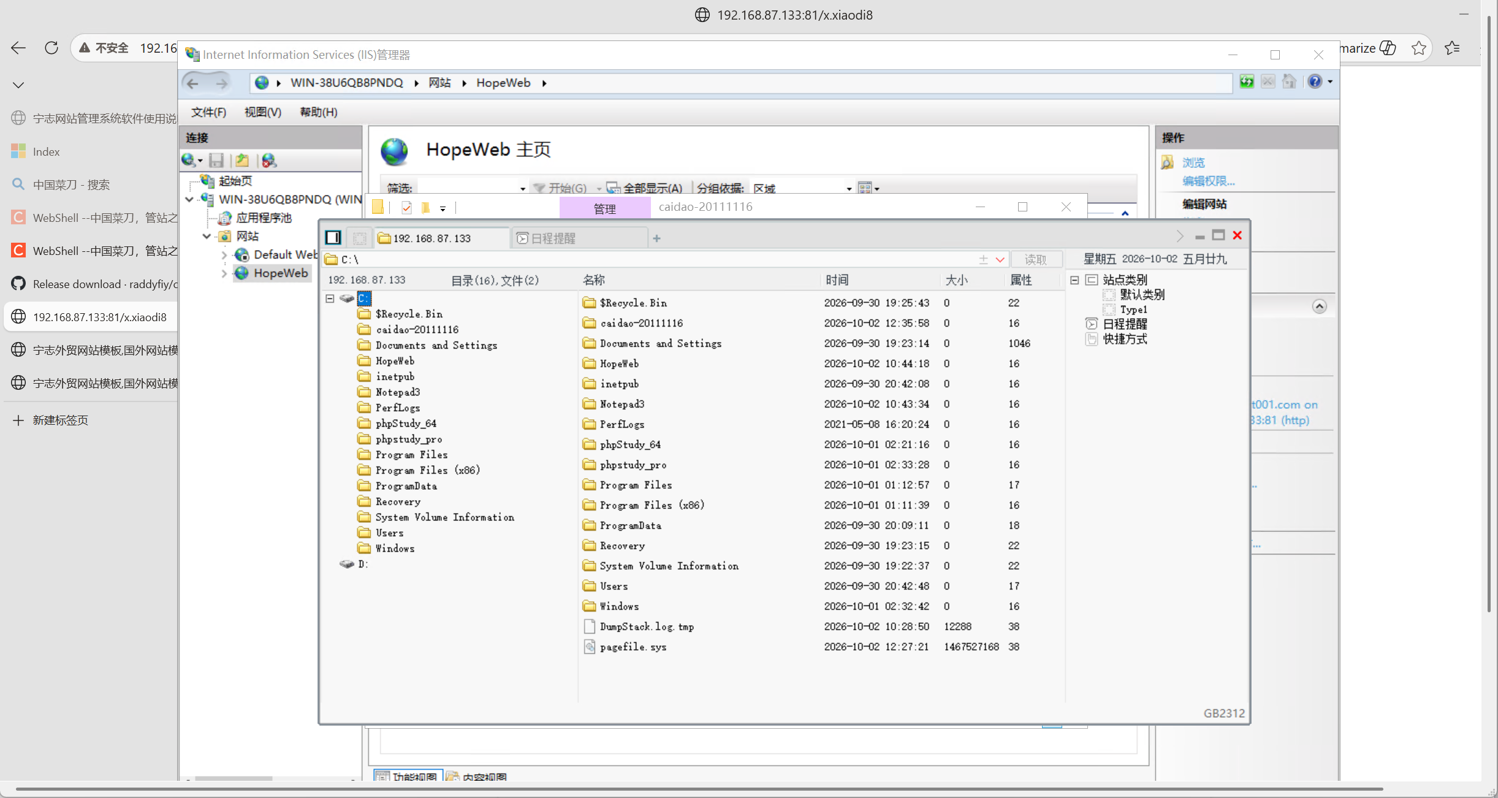The image size is (1498, 798).
Task: Click the 属性 column header
Action: click(x=1021, y=280)
